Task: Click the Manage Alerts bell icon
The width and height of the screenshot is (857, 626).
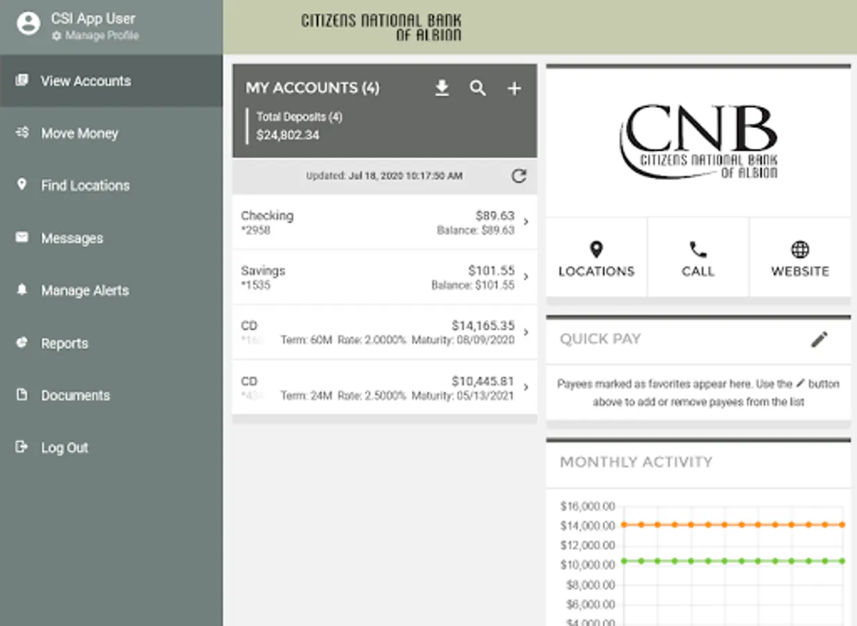Action: click(x=22, y=289)
